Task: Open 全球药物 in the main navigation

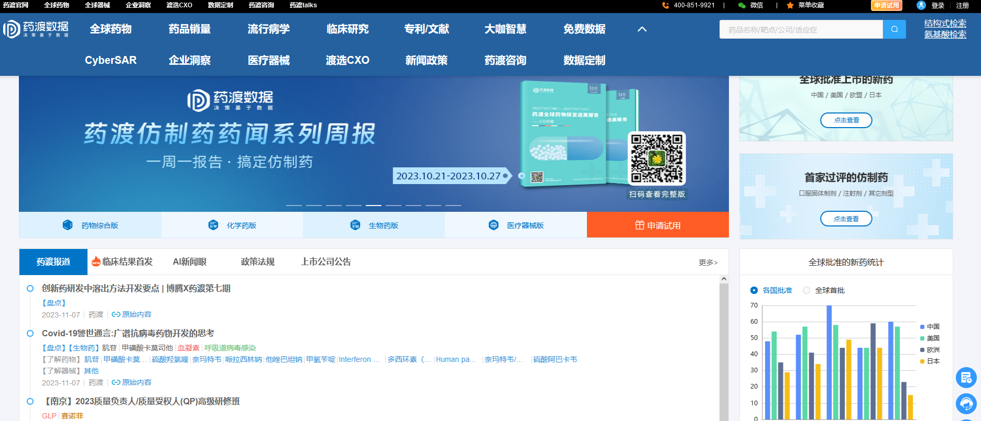Action: click(x=111, y=29)
